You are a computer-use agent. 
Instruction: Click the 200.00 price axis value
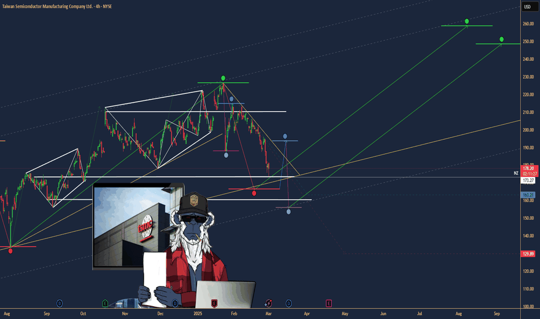coord(528,130)
